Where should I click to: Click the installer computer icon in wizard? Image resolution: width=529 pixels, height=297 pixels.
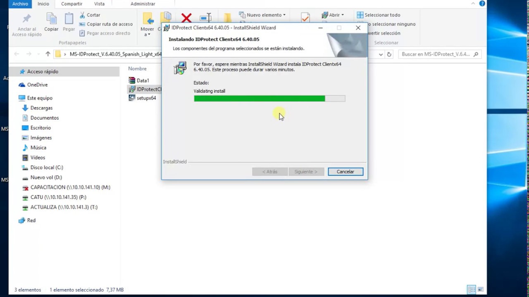pyautogui.click(x=180, y=68)
